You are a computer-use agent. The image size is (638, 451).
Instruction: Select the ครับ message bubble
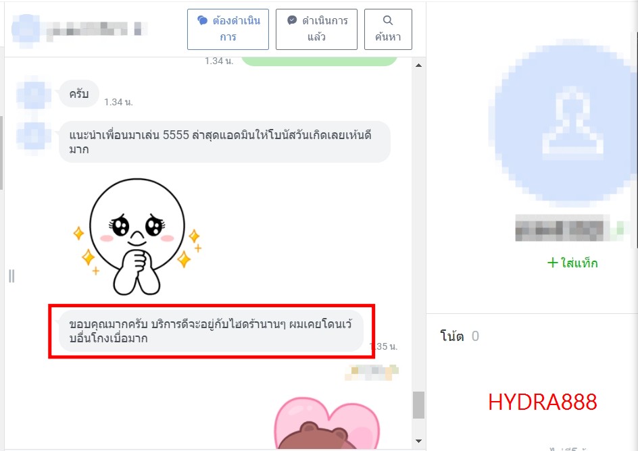[x=78, y=94]
